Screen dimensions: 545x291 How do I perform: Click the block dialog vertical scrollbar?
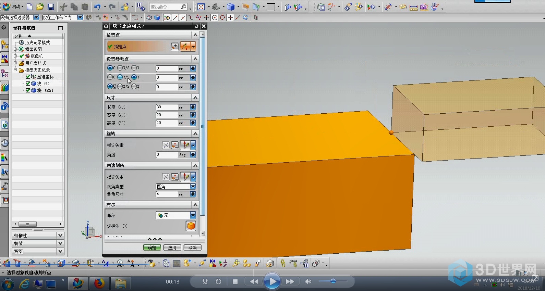[202, 126]
